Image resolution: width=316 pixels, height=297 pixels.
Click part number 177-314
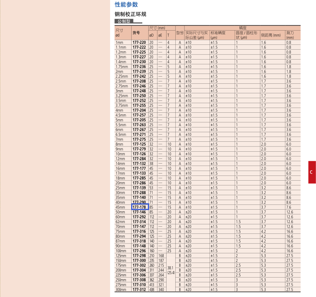point(139,222)
